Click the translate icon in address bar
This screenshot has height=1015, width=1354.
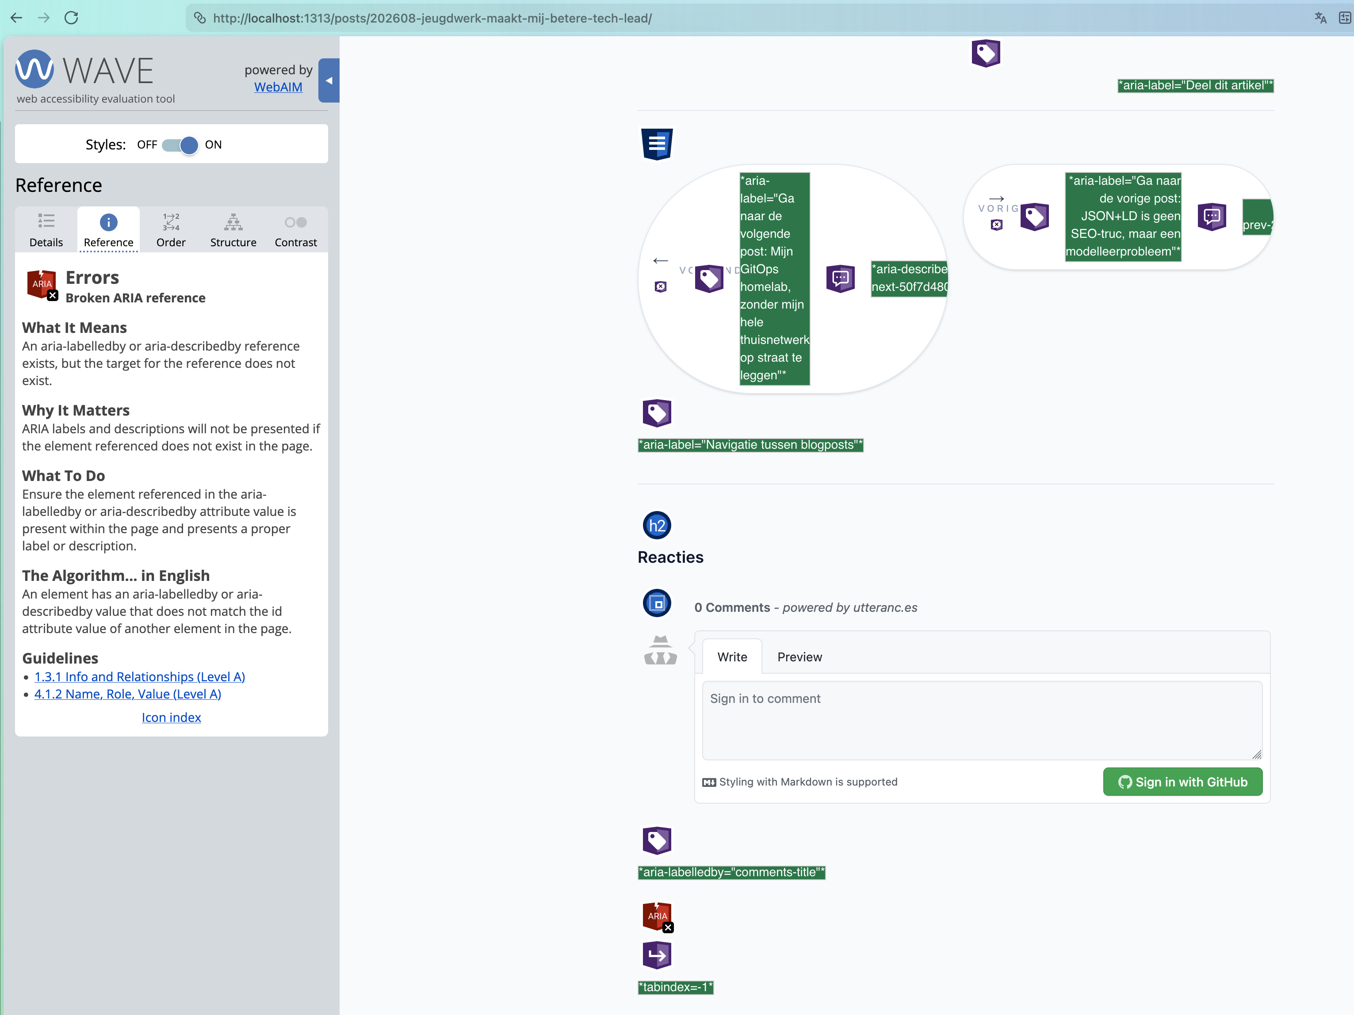click(x=1320, y=18)
